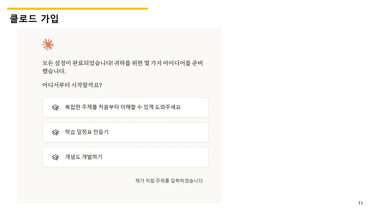The image size is (371, 209).
Task: Click the setup completion message text
Action: [x=123, y=67]
